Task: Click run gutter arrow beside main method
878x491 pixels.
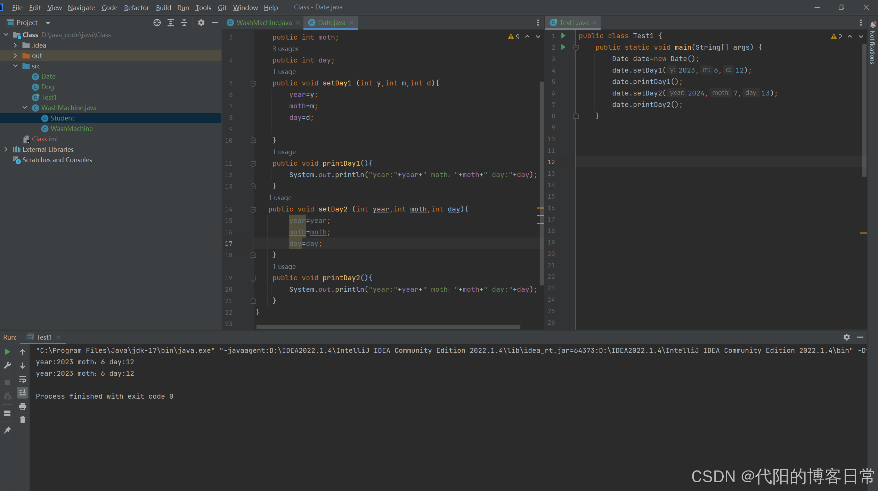Action: tap(563, 47)
